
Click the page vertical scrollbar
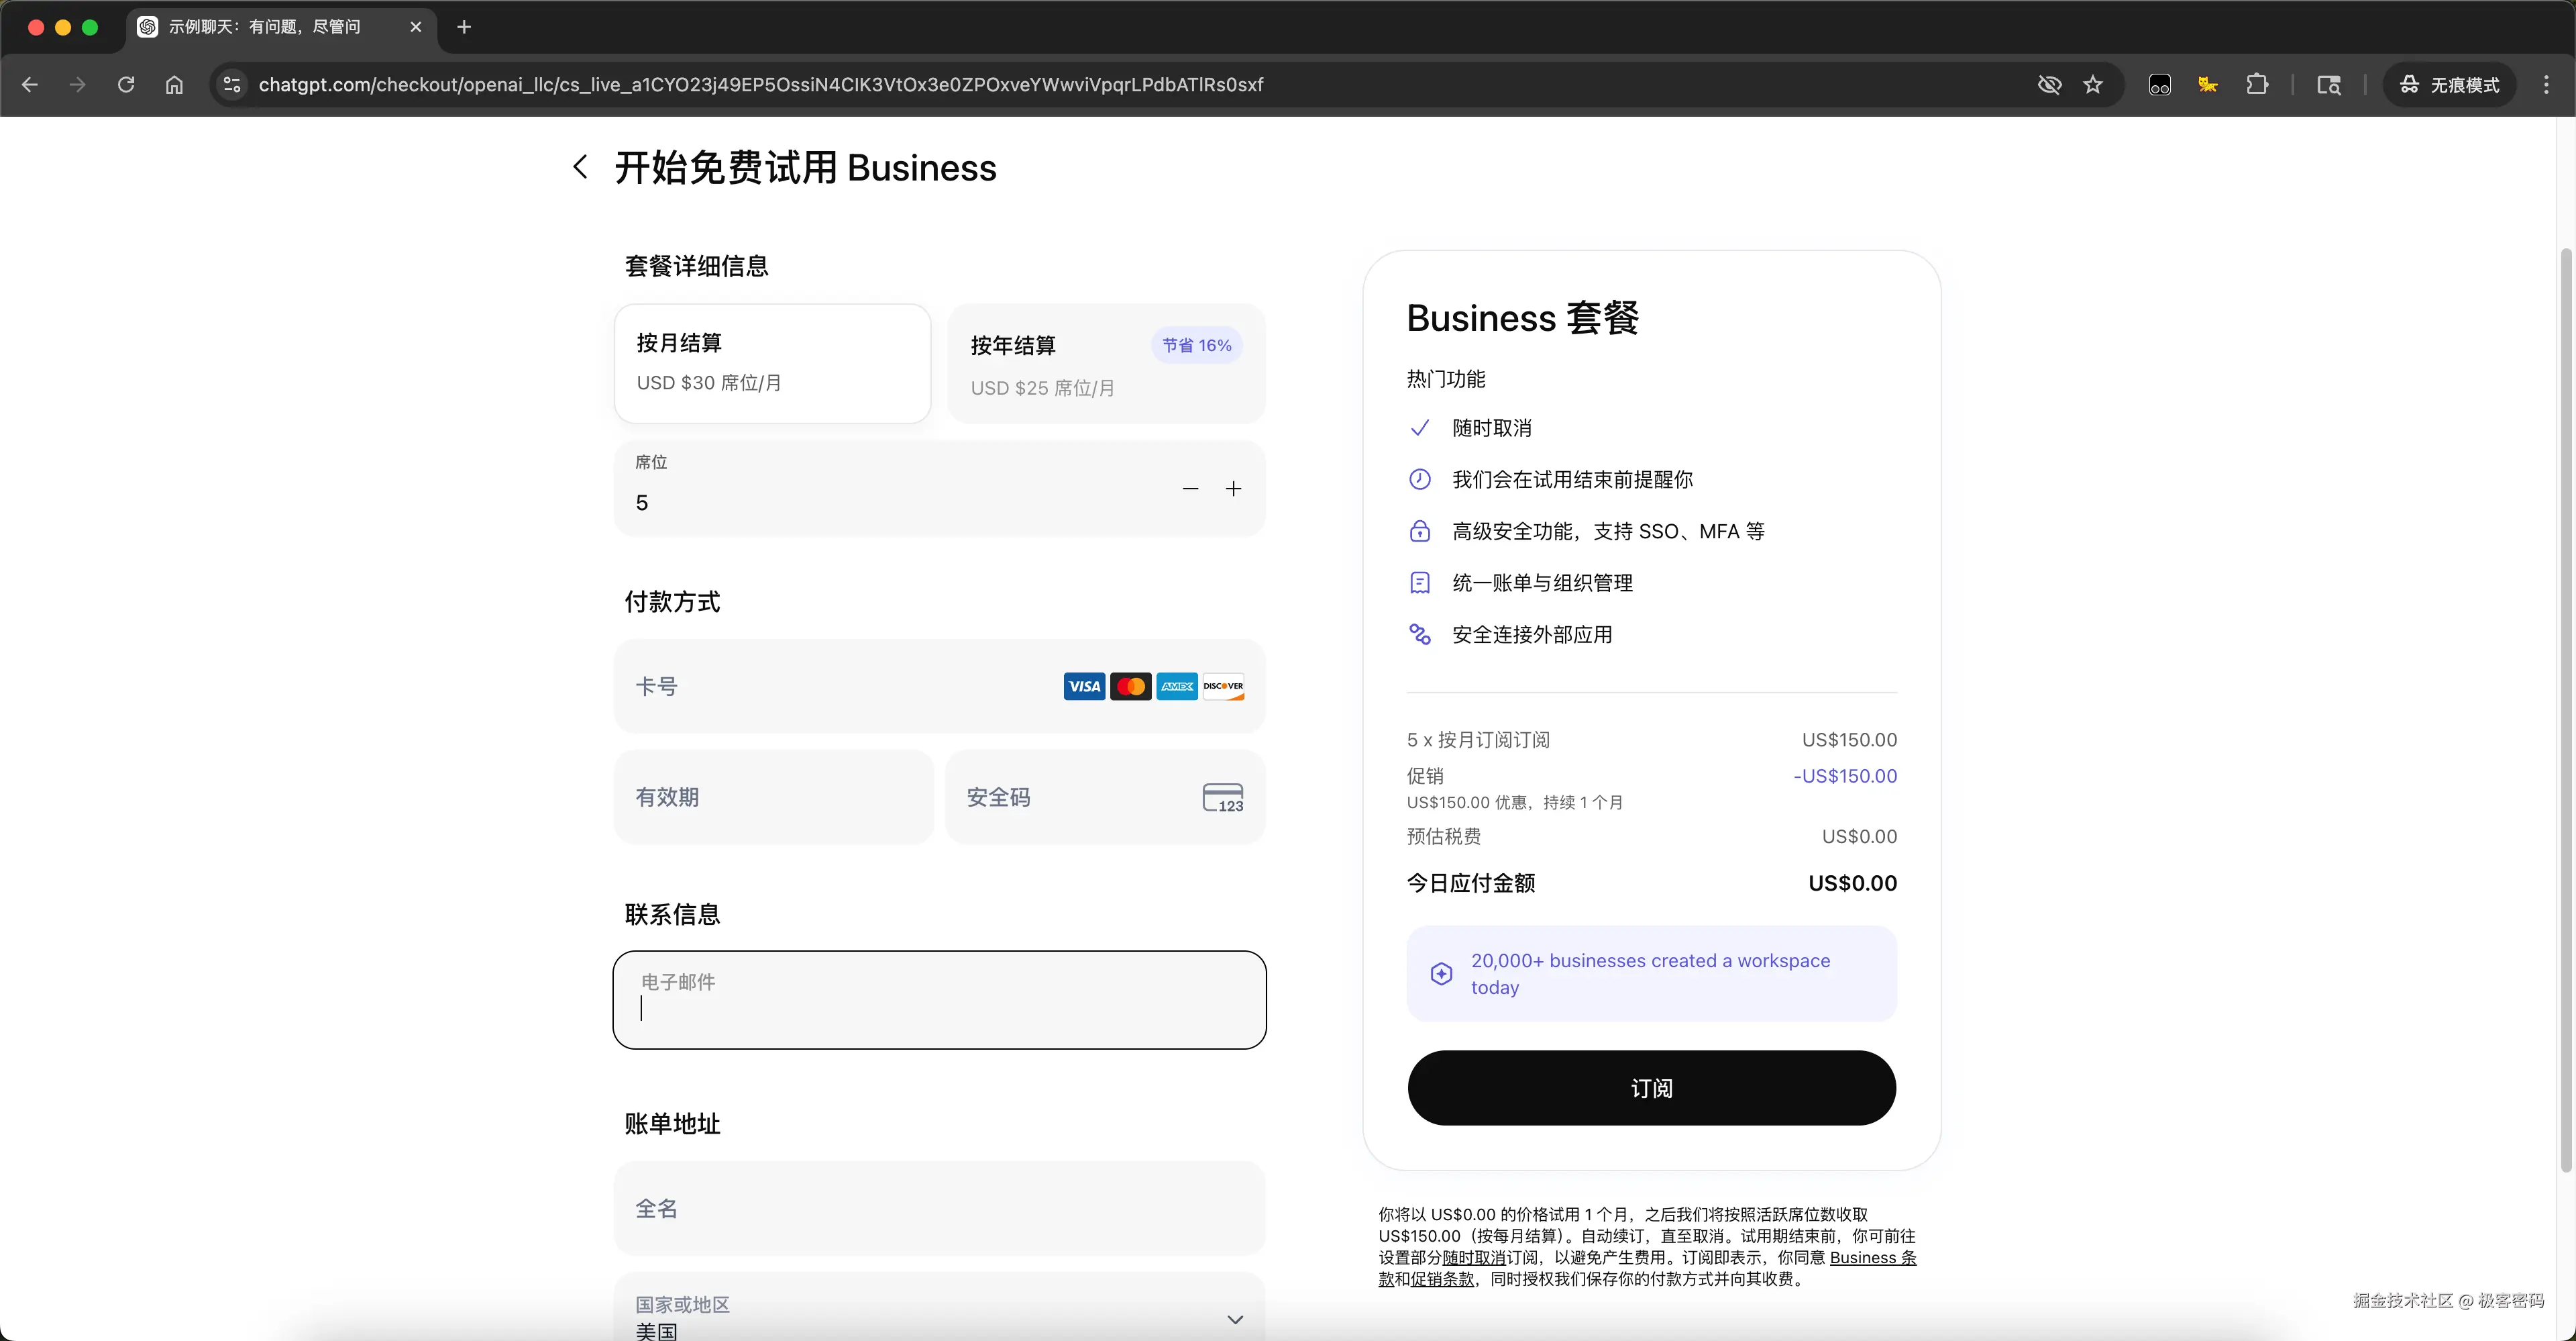pos(2565,701)
